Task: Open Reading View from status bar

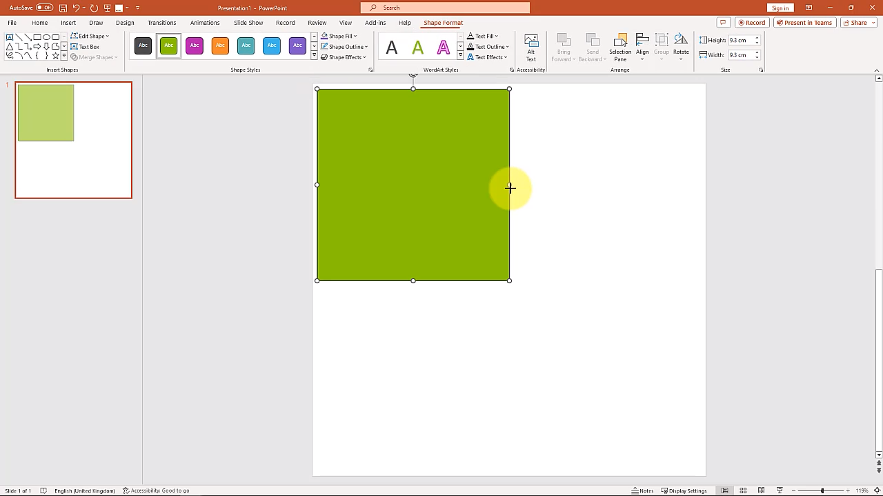Action: click(x=761, y=490)
